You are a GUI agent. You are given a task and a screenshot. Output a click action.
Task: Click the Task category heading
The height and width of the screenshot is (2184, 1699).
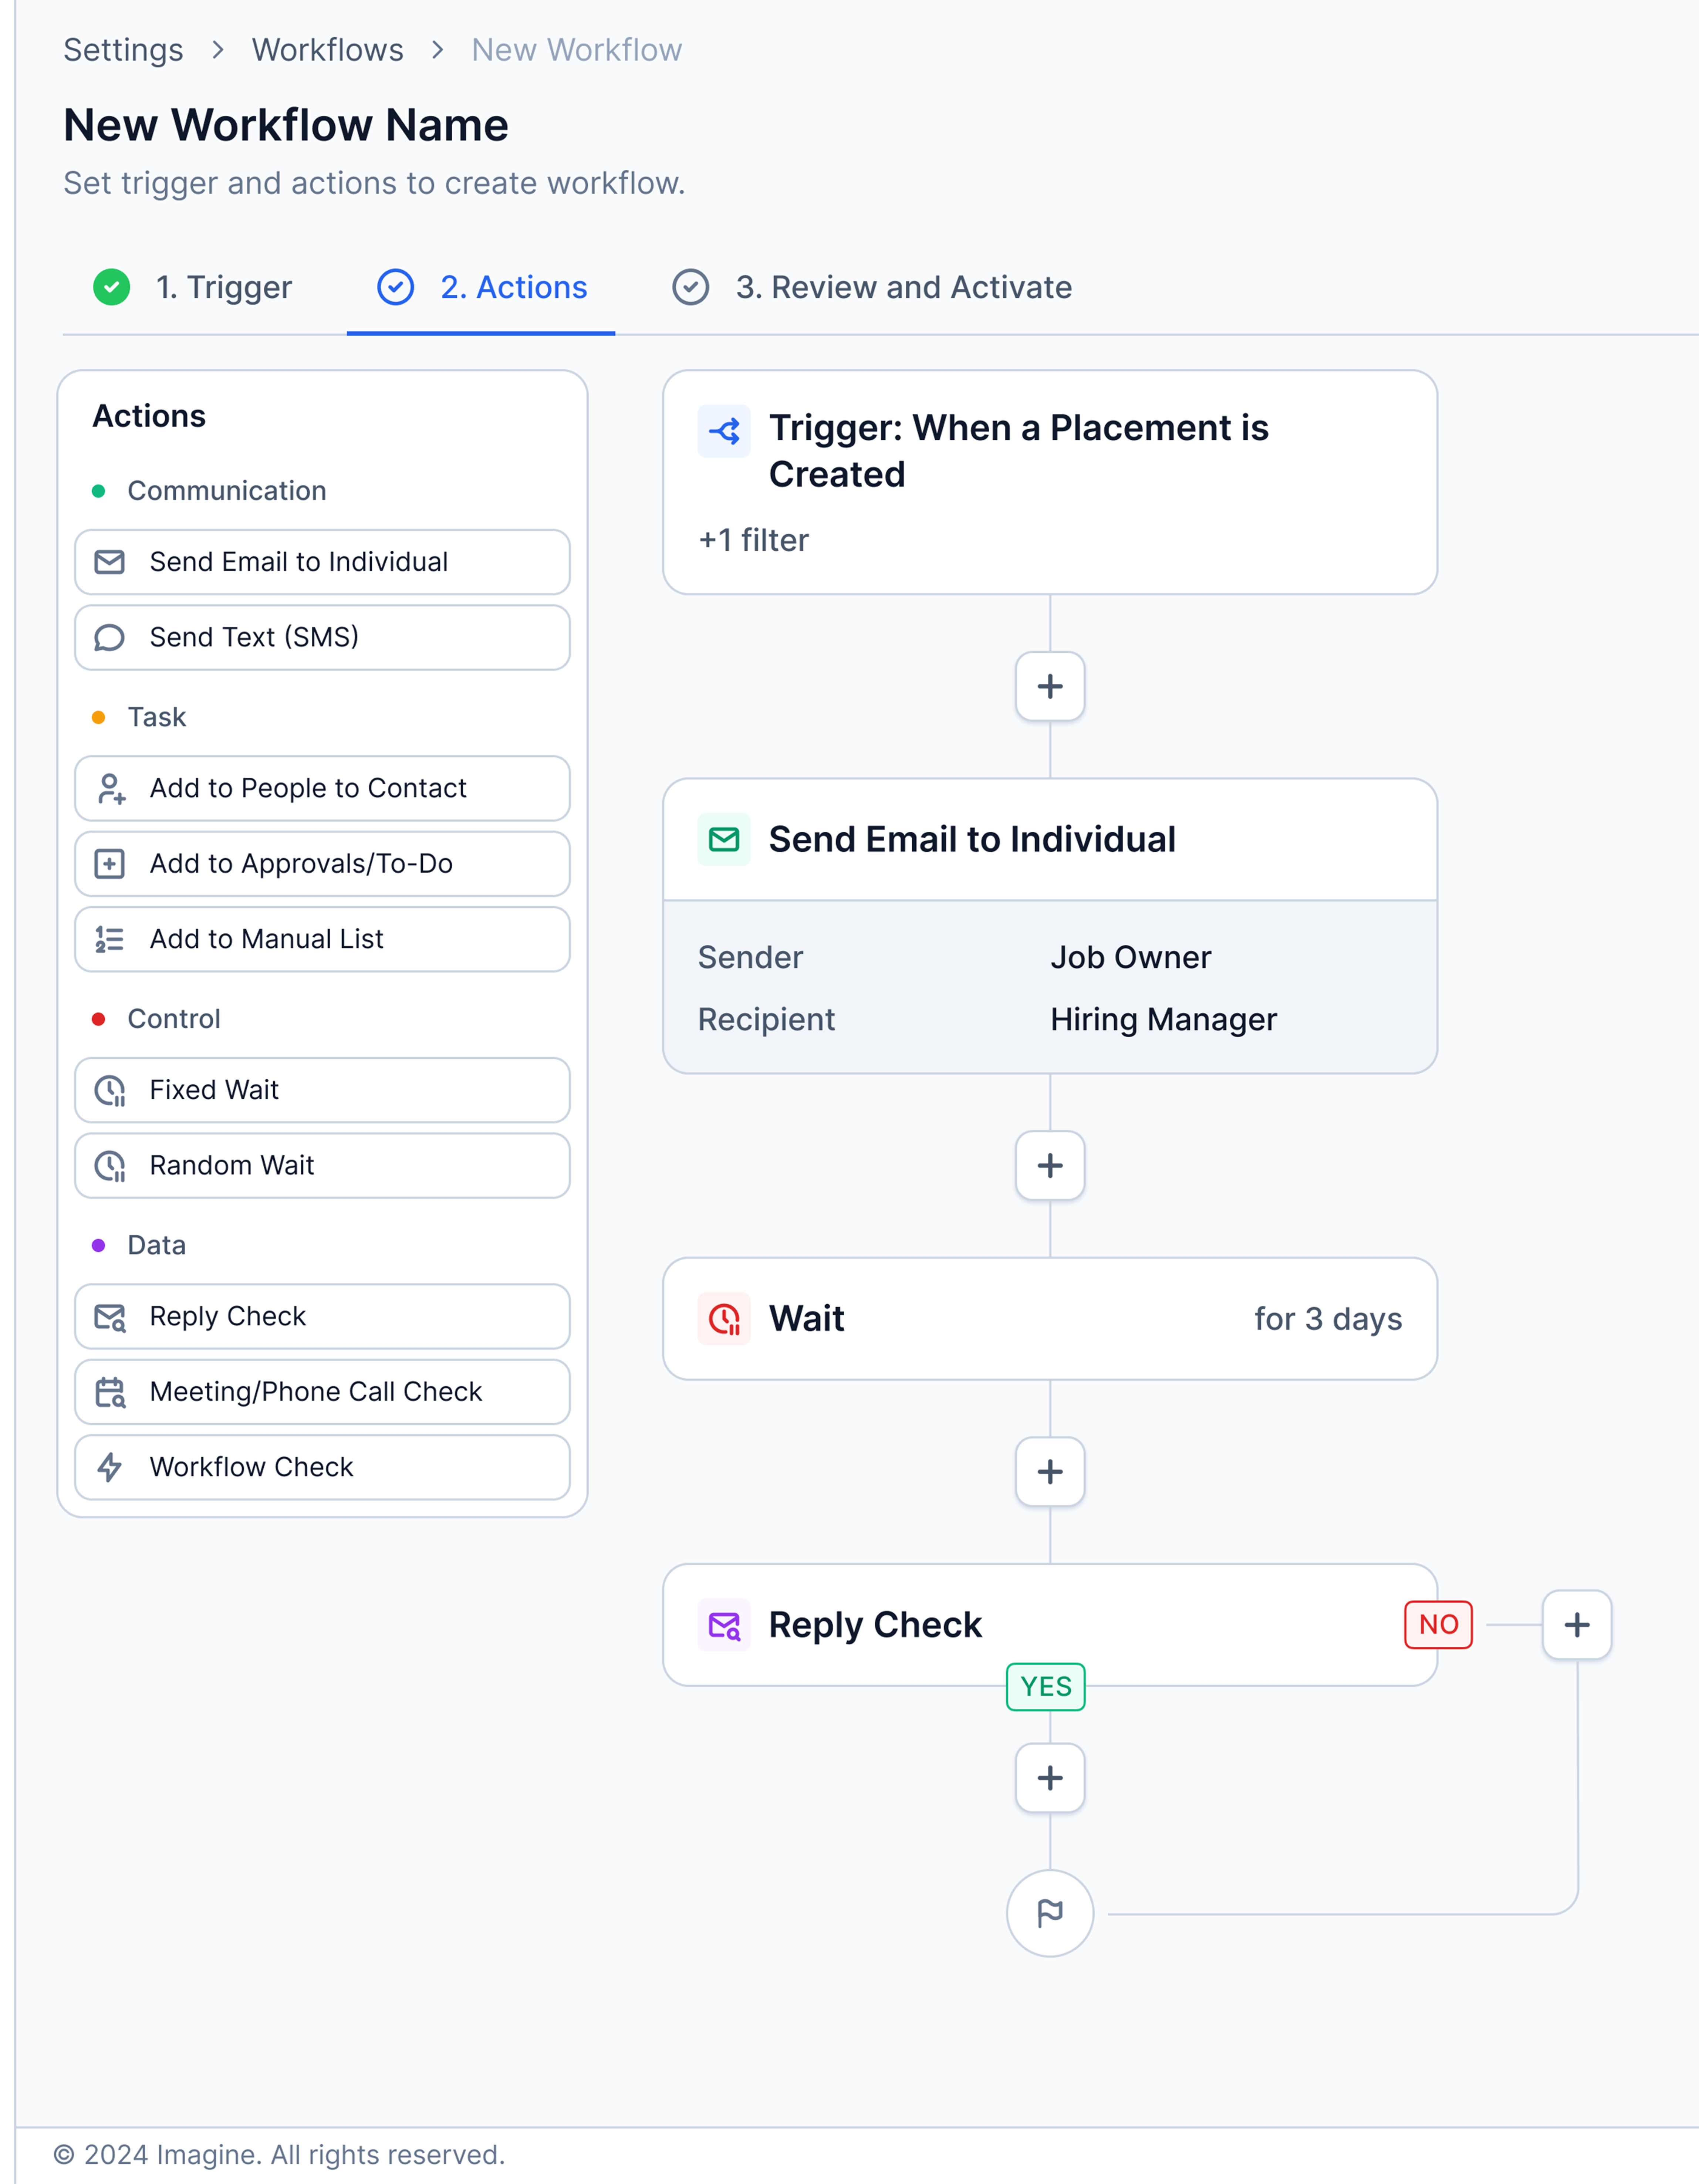(157, 717)
